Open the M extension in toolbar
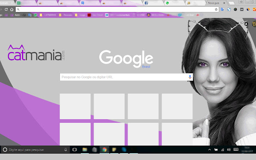This screenshot has width=256, height=160. [x=242, y=10]
